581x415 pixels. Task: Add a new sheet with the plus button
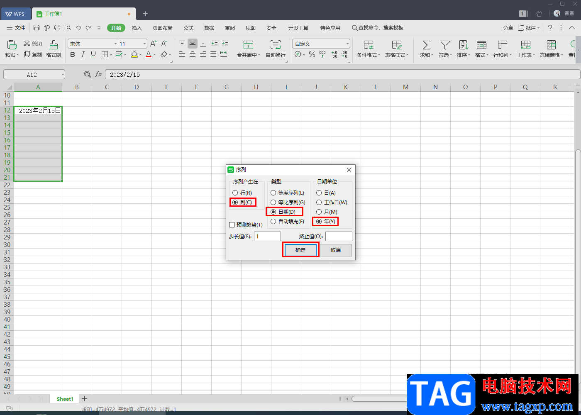pyautogui.click(x=84, y=398)
